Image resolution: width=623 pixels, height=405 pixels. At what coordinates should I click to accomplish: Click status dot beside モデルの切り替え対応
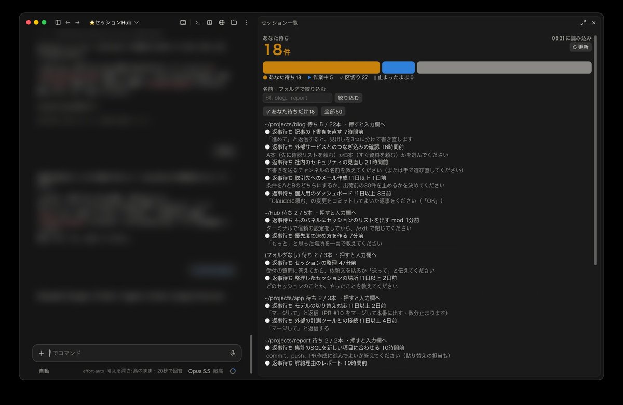click(x=267, y=306)
